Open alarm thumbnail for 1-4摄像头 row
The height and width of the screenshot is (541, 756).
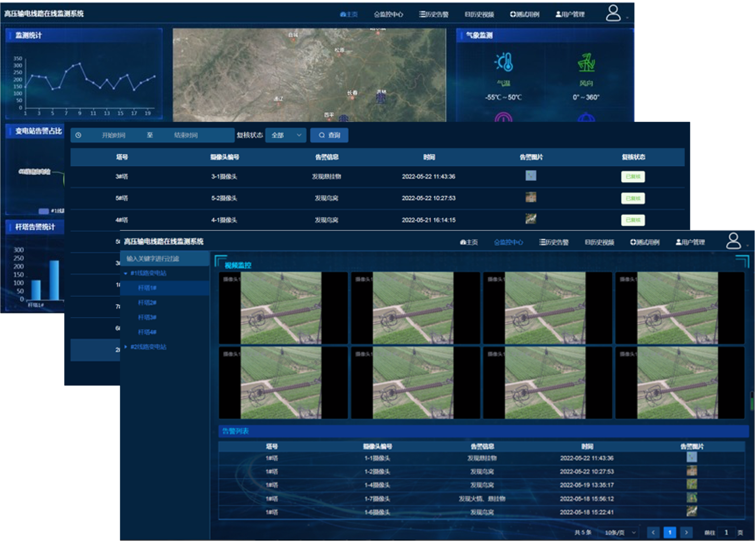[691, 484]
